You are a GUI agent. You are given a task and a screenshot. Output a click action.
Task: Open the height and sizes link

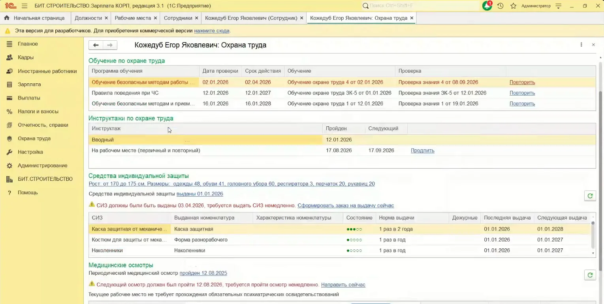231,184
